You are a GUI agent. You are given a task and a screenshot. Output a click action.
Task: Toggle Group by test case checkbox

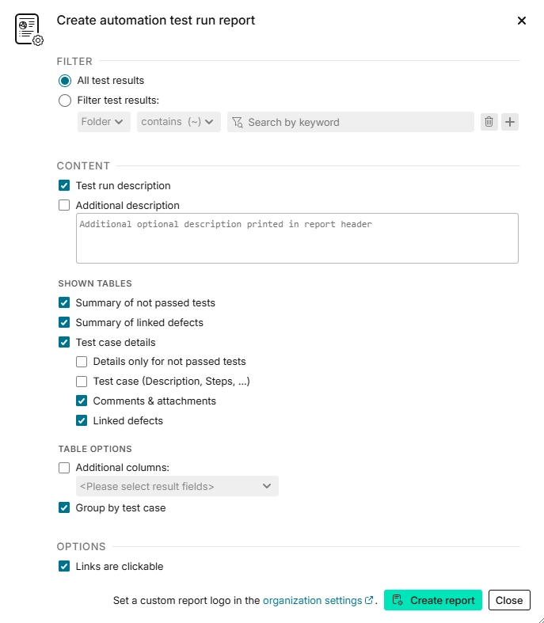[64, 507]
